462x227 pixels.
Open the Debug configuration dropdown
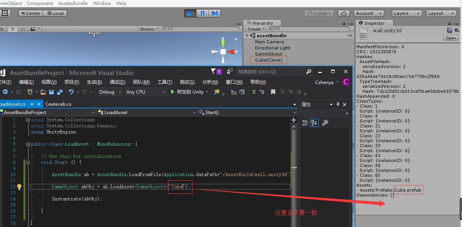110,92
